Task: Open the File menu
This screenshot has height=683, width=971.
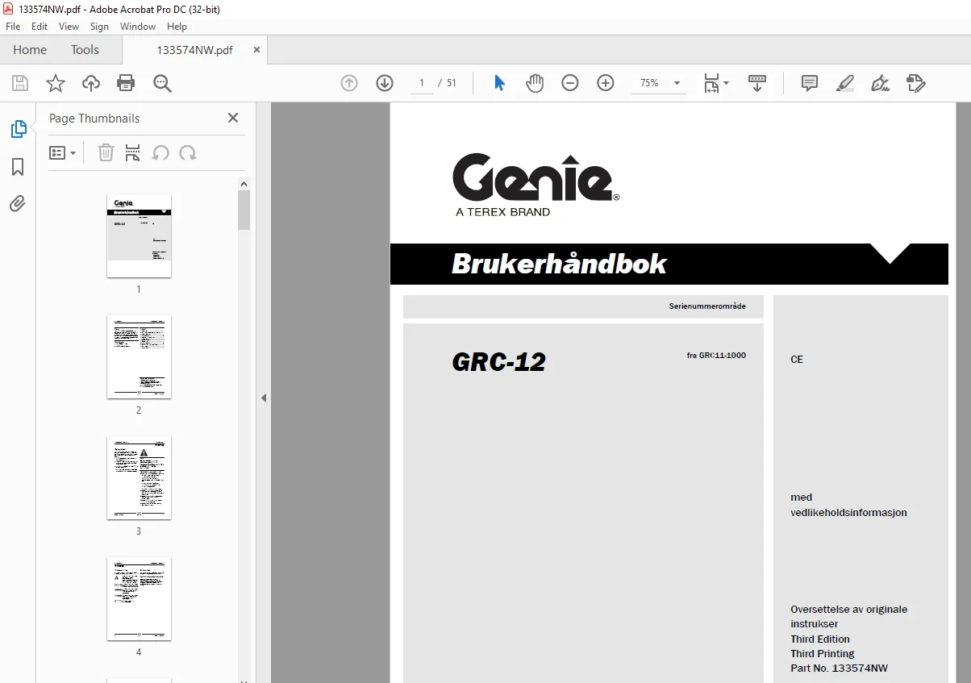Action: pos(13,27)
